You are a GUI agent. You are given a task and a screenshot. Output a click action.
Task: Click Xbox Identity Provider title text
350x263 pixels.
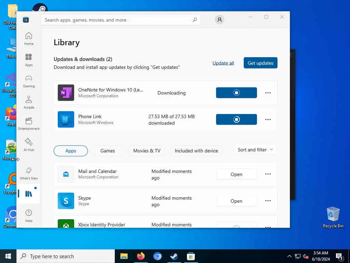coord(102,225)
